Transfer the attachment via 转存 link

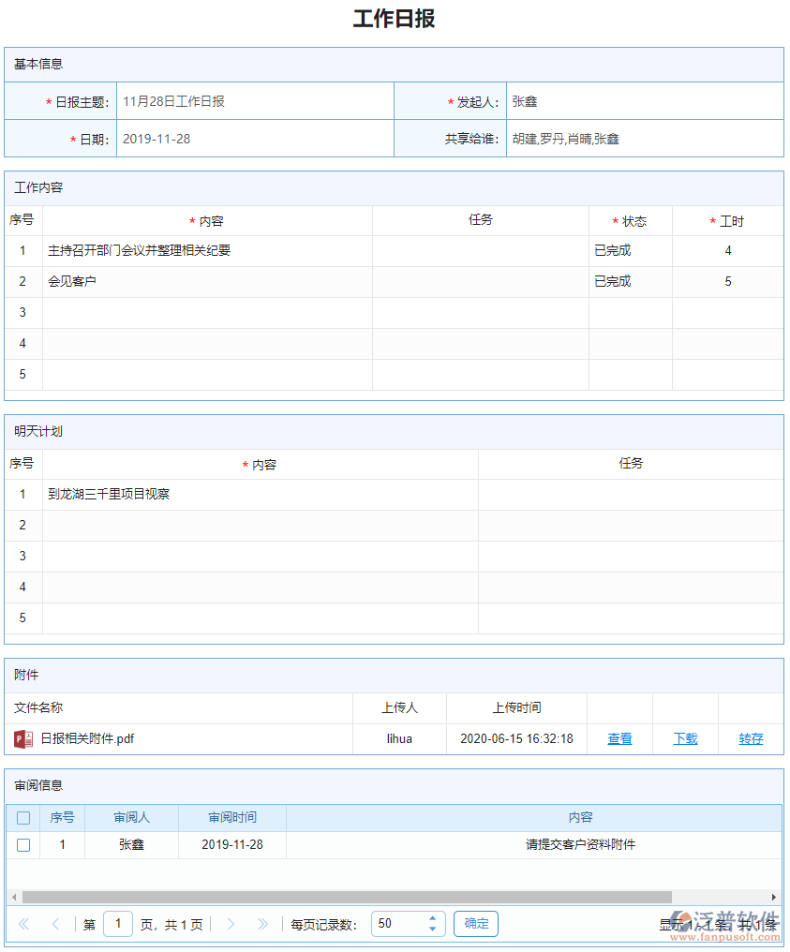click(x=751, y=738)
